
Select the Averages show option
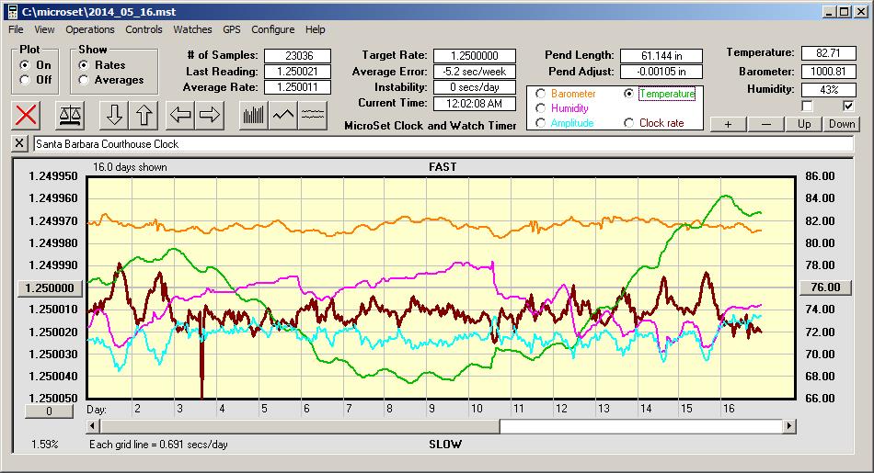(x=84, y=80)
